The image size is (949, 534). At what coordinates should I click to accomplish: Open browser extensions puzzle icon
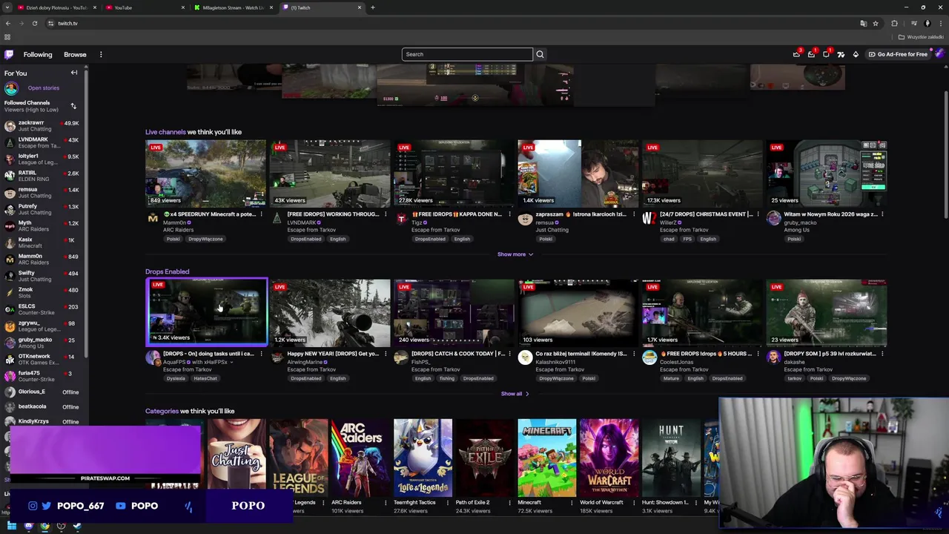click(x=894, y=23)
